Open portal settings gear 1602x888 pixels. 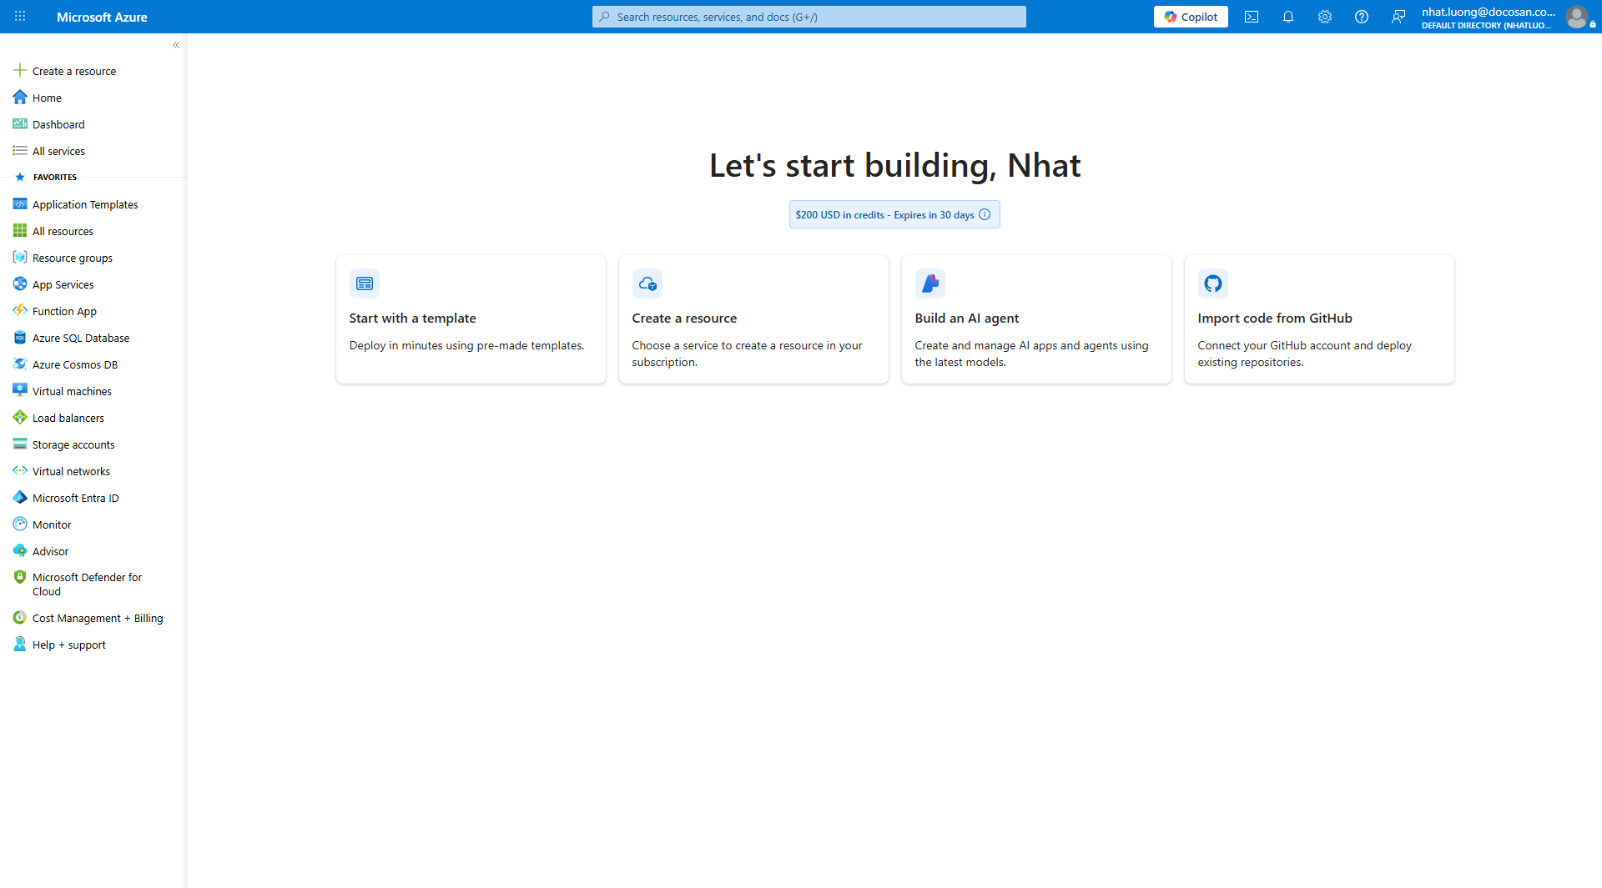tap(1325, 17)
